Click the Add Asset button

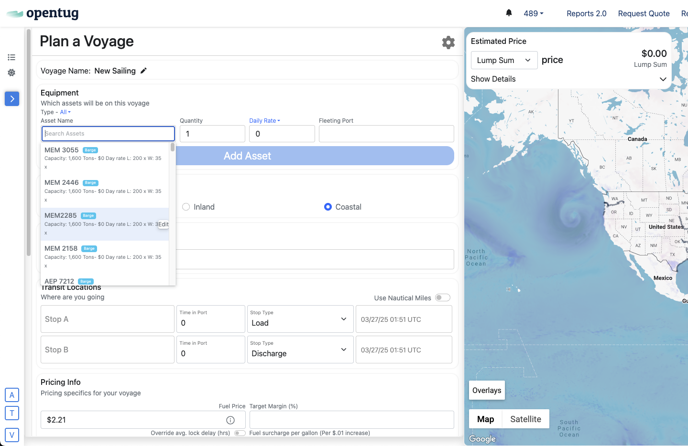[315, 156]
